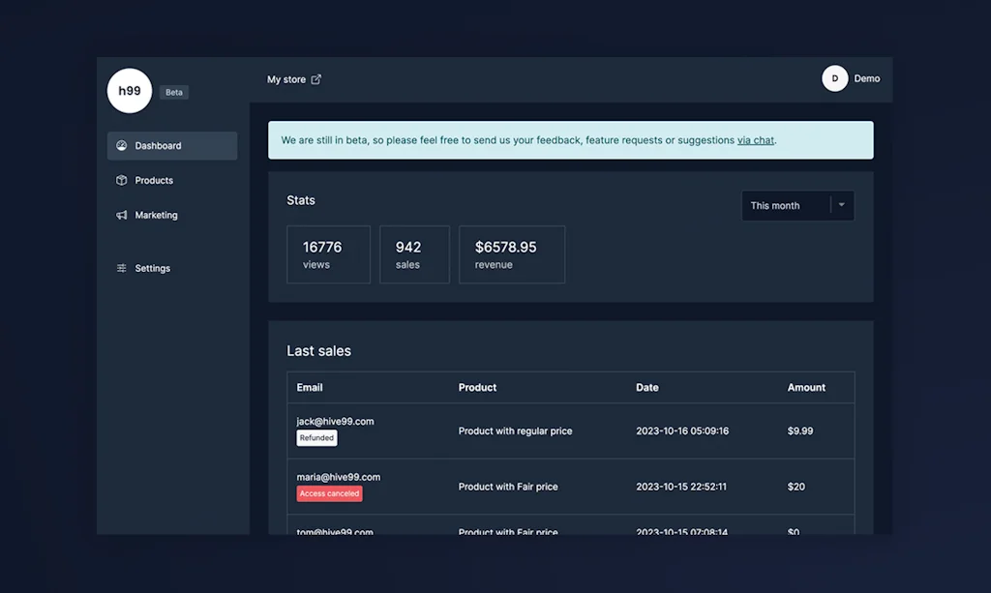Click the Demo account avatar circle
Screen dimensions: 991x593
pyautogui.click(x=833, y=77)
